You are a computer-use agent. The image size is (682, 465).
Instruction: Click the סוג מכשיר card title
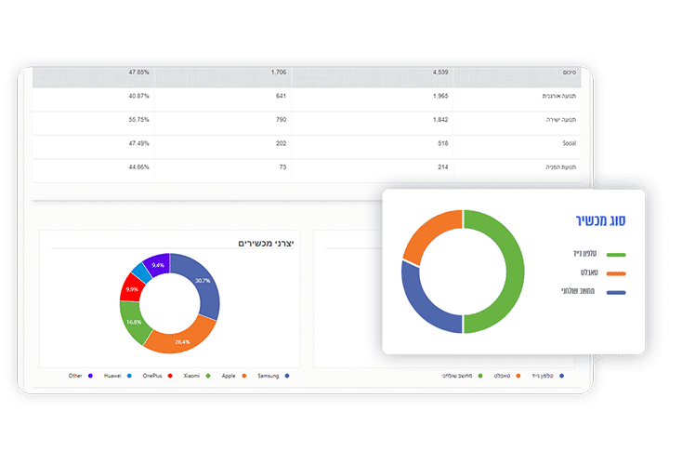click(600, 220)
